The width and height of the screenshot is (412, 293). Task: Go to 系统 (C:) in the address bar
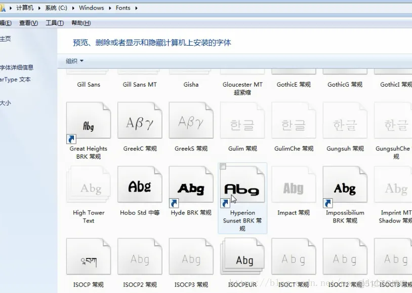click(56, 8)
